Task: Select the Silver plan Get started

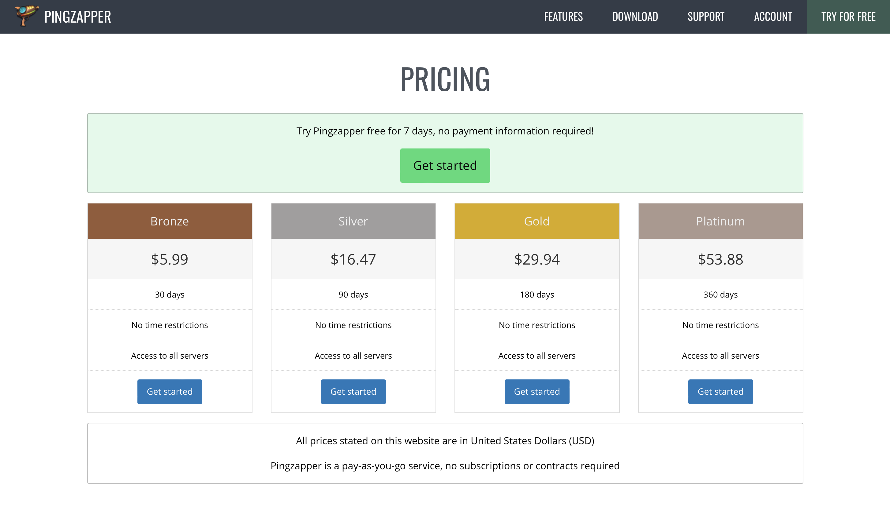Action: (x=353, y=391)
